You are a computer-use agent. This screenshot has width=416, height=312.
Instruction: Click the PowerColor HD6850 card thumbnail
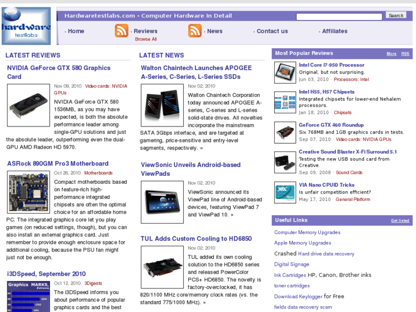(162, 267)
